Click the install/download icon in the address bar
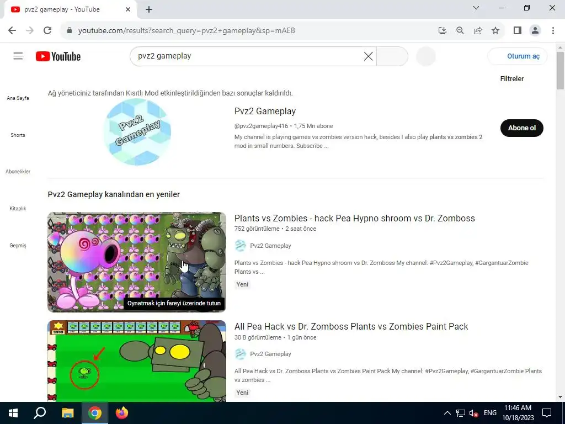The height and width of the screenshot is (424, 565). 442,31
